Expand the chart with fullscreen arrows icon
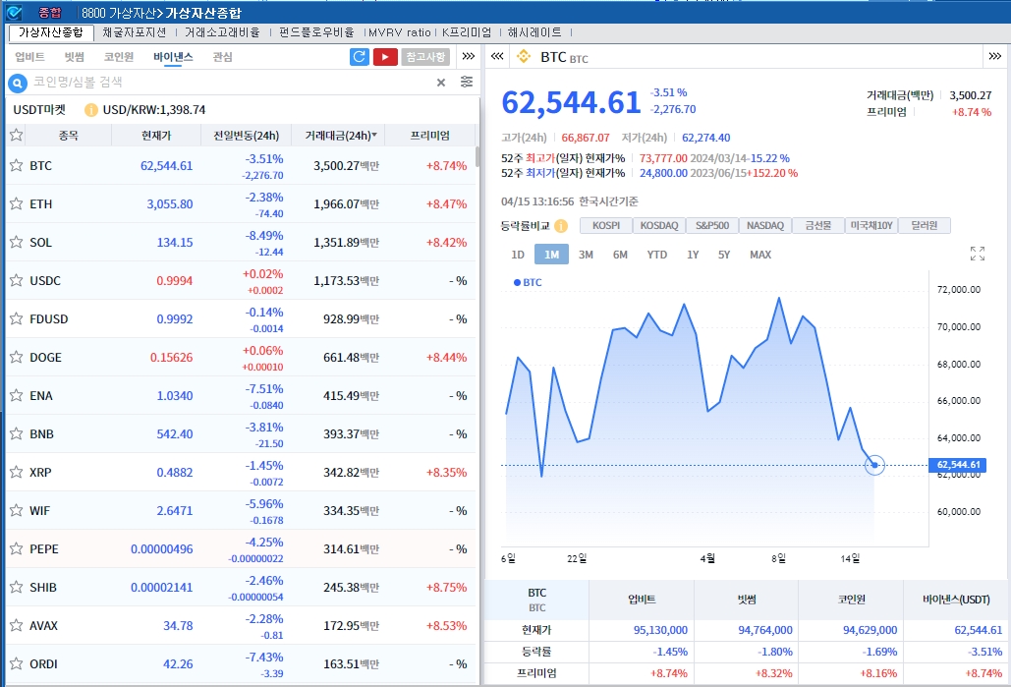Screen dimensions: 1011x687 click(977, 254)
